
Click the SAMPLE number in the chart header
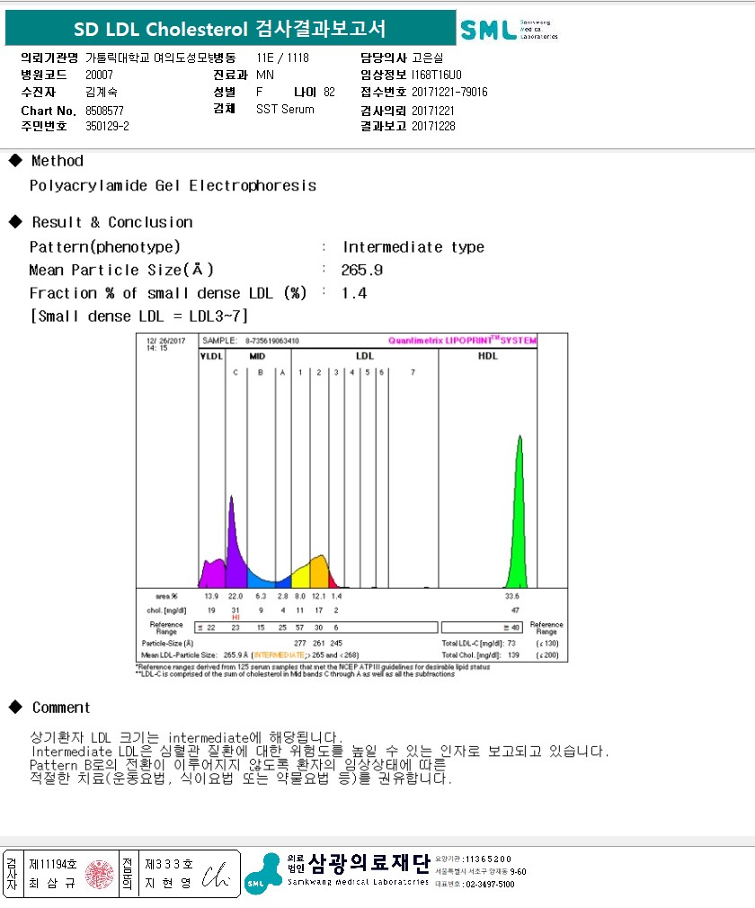[271, 341]
